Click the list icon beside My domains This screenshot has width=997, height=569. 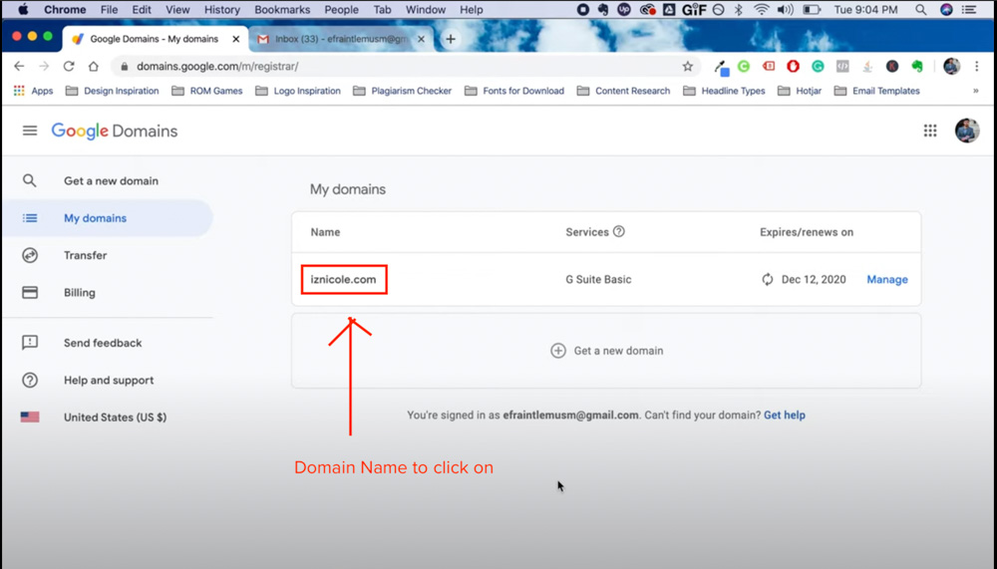(x=30, y=218)
